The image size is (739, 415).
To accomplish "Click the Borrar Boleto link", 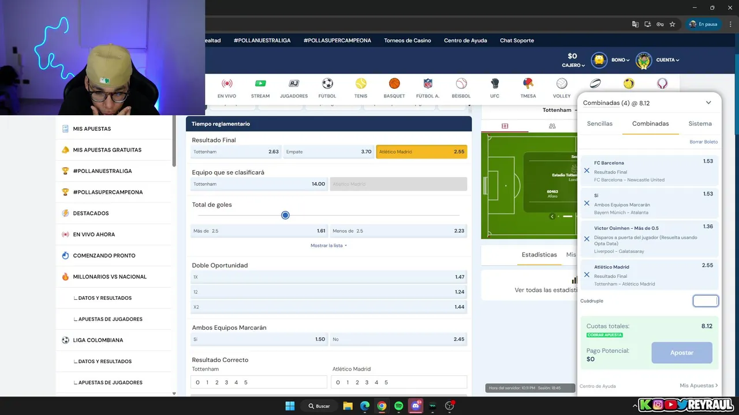I will (x=704, y=142).
